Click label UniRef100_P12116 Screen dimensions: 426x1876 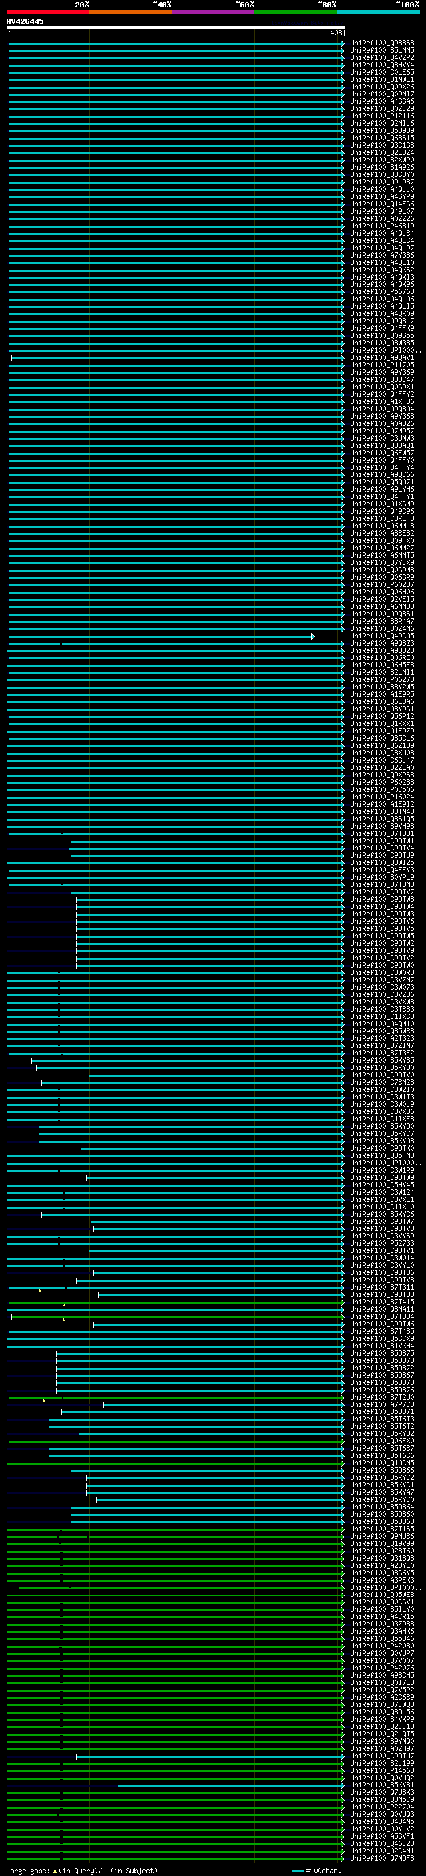(x=382, y=116)
